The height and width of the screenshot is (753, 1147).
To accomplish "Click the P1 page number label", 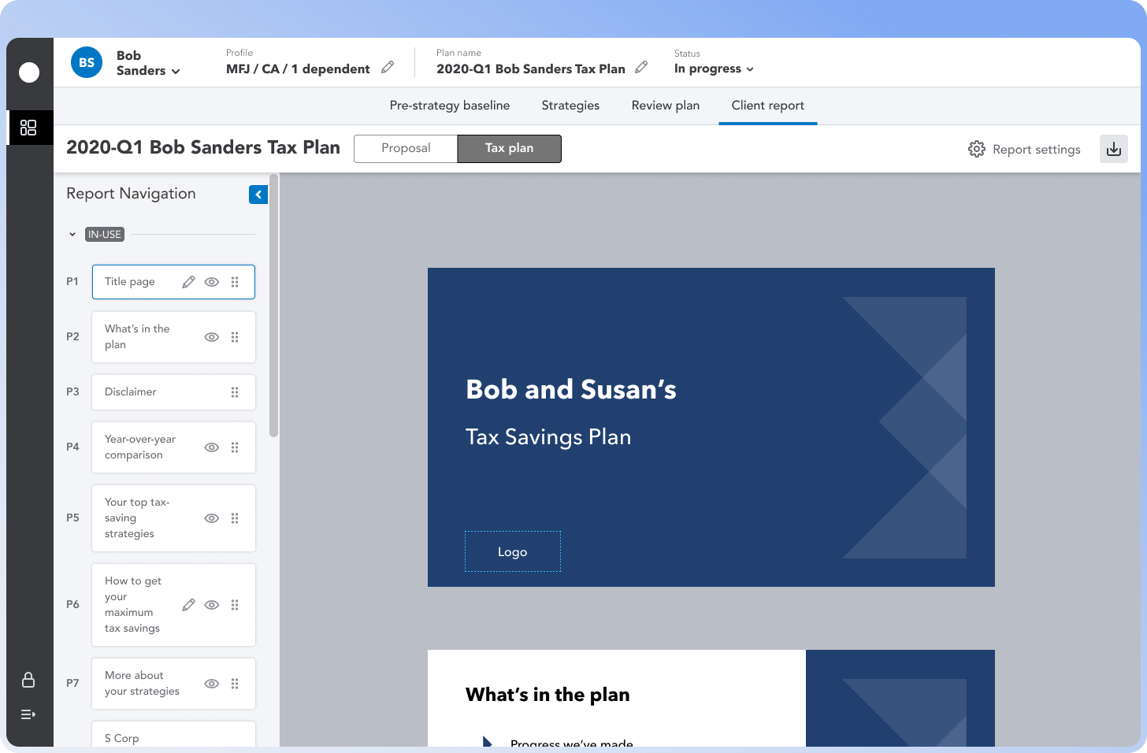I will [x=72, y=281].
